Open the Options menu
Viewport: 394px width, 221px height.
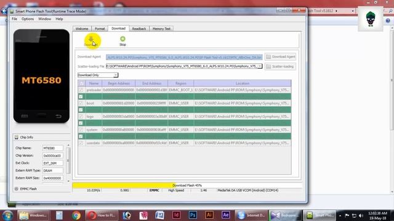pyautogui.click(x=28, y=19)
